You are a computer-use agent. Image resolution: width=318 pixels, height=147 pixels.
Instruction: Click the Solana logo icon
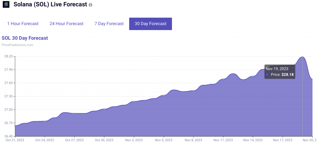coord(6,5)
